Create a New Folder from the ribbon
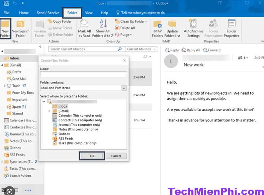264x195 pixels. (6, 28)
